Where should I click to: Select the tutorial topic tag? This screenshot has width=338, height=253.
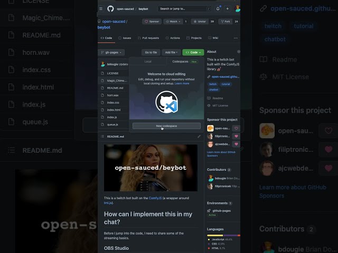[226, 84]
